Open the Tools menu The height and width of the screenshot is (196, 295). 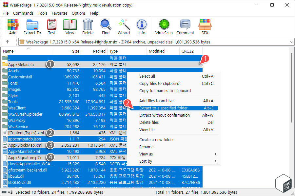(x=43, y=13)
